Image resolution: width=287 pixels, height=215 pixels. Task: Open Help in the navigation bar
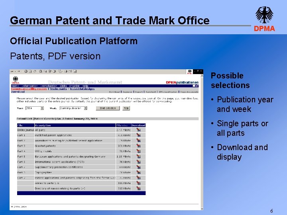pos(85,86)
